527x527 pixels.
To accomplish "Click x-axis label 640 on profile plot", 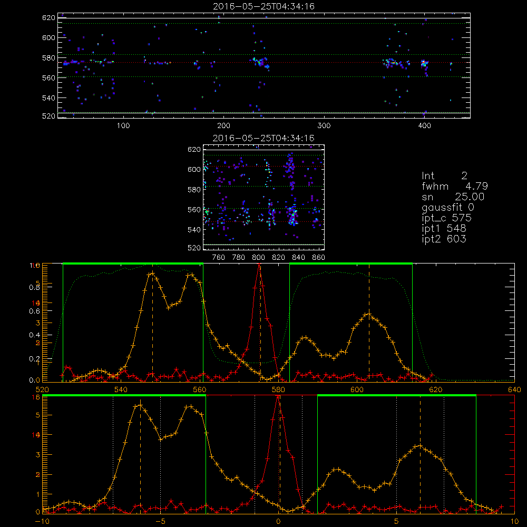I will (x=514, y=390).
